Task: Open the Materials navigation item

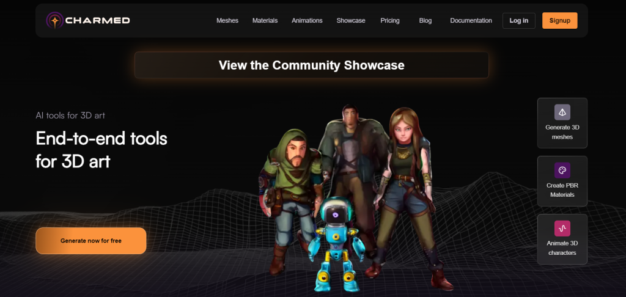Action: pos(265,21)
